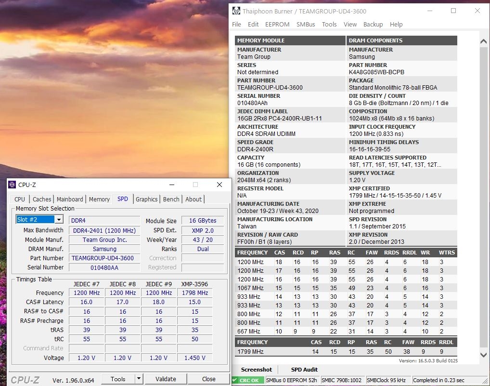
Task: Open the Backup menu
Action: (373, 24)
